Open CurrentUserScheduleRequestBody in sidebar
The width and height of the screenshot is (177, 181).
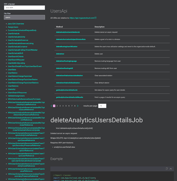(22, 30)
